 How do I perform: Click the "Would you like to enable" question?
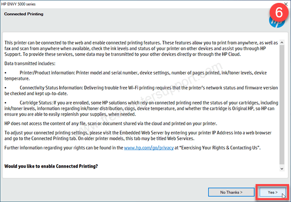coord(52,166)
